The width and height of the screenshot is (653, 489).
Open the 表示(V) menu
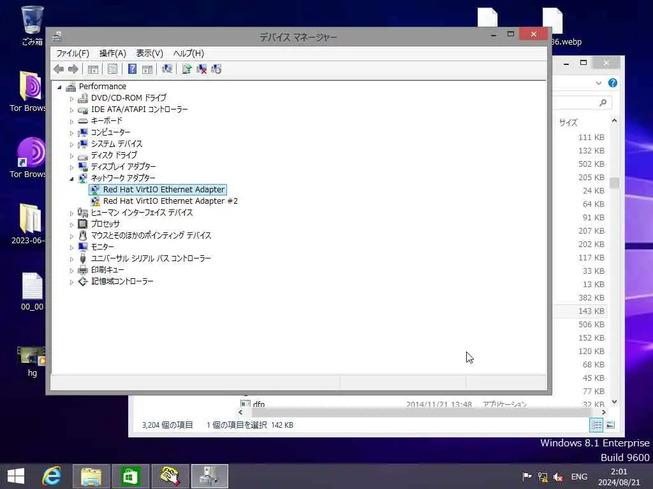(x=149, y=53)
